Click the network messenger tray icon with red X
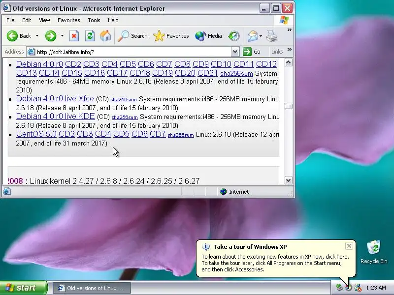 point(358,288)
